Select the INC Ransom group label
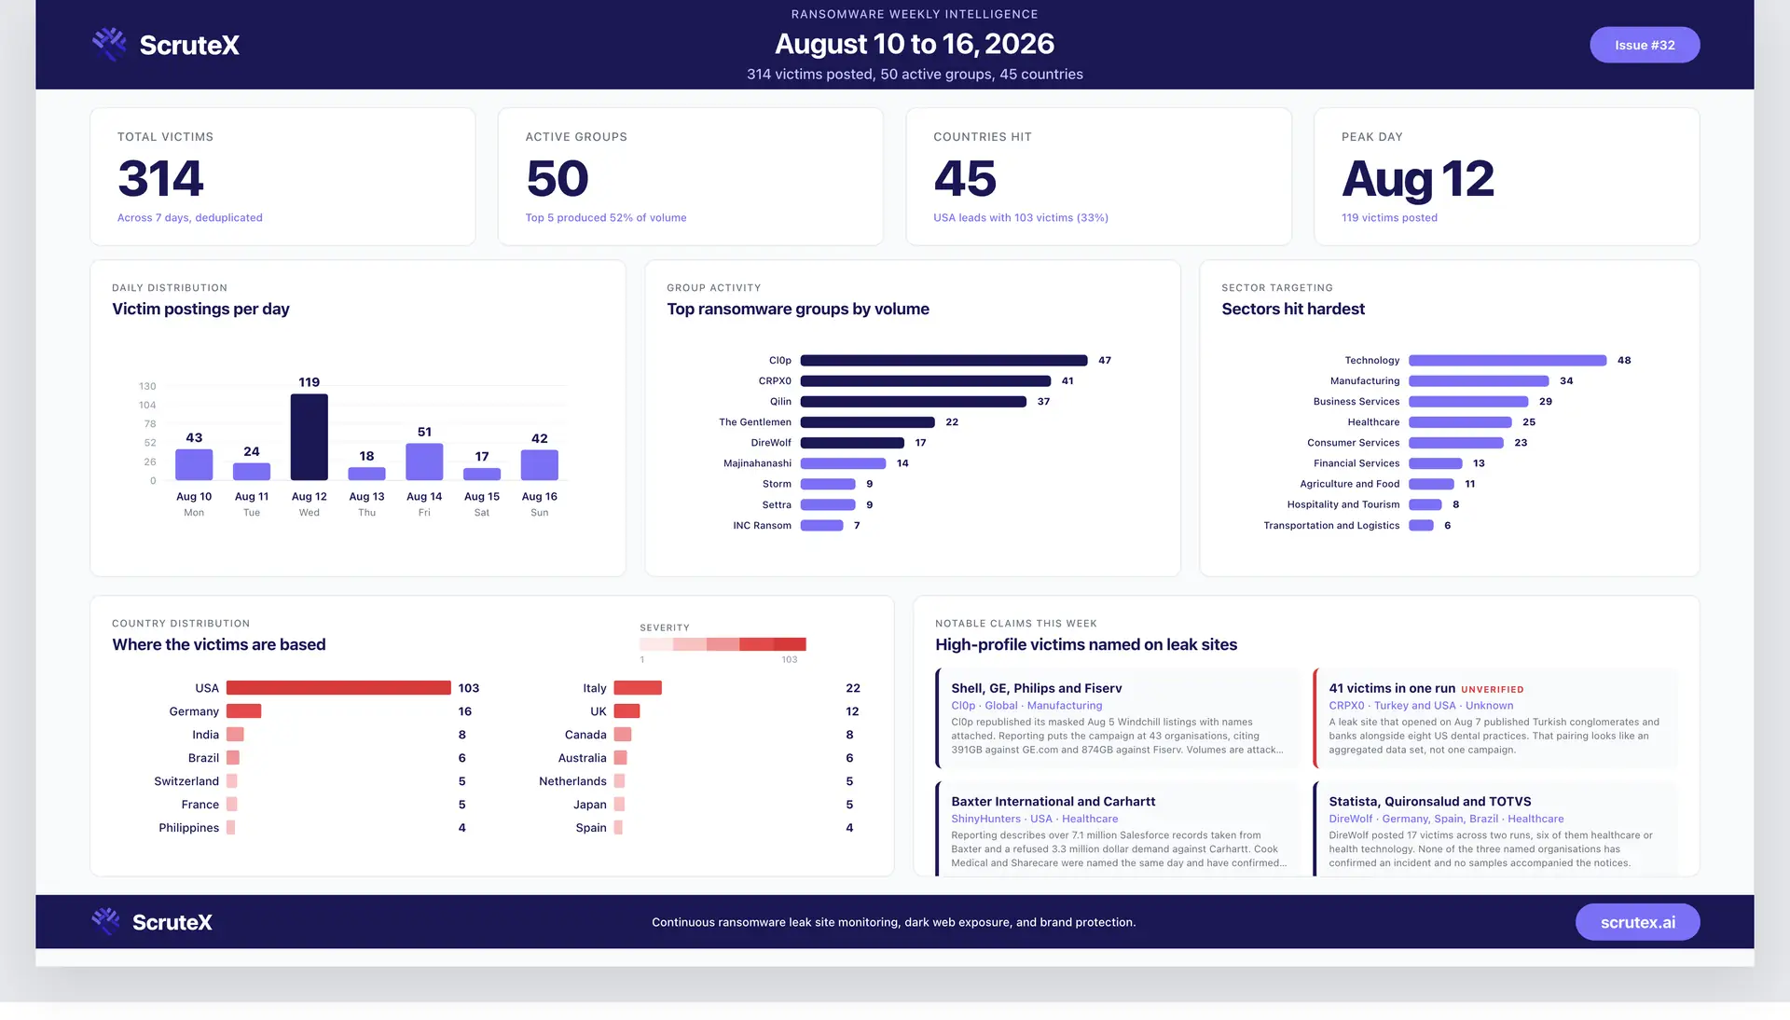 tap(762, 526)
